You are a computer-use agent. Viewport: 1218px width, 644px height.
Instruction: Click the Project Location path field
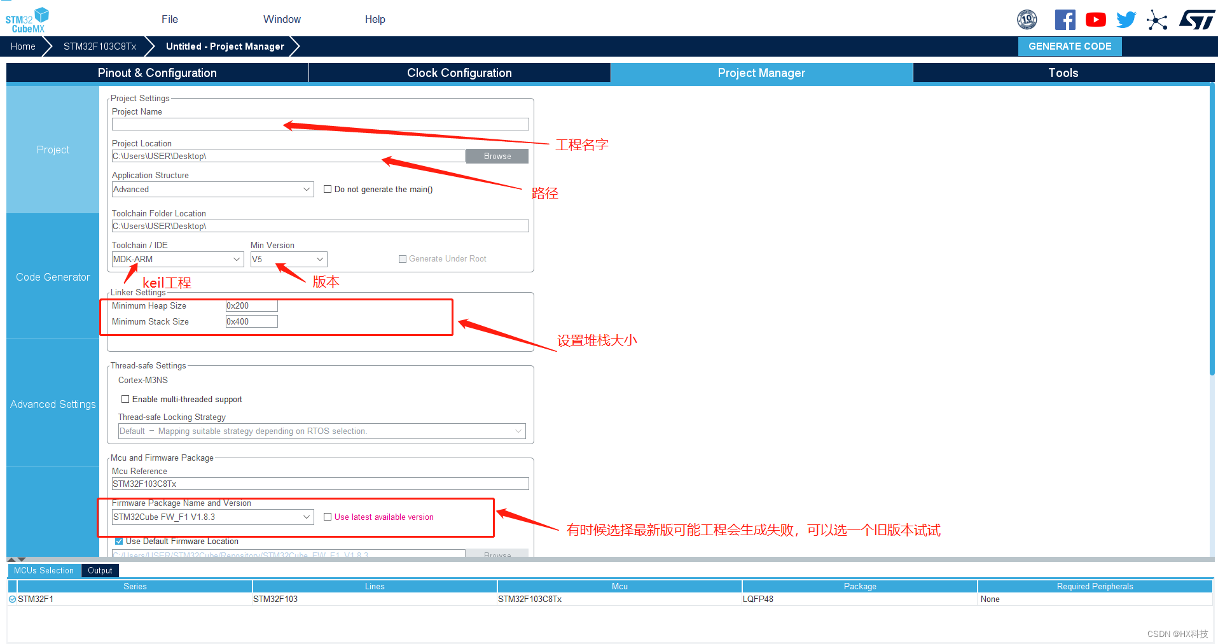(289, 156)
